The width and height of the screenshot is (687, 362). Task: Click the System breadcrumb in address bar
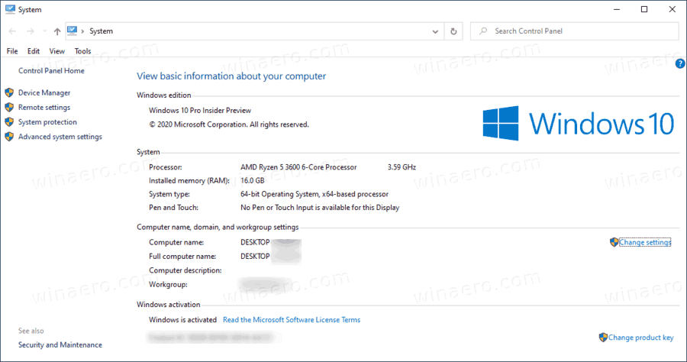point(102,31)
